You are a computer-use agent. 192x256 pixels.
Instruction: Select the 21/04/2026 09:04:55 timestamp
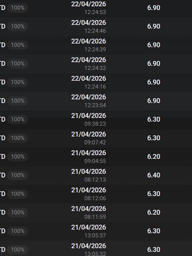coord(89,156)
